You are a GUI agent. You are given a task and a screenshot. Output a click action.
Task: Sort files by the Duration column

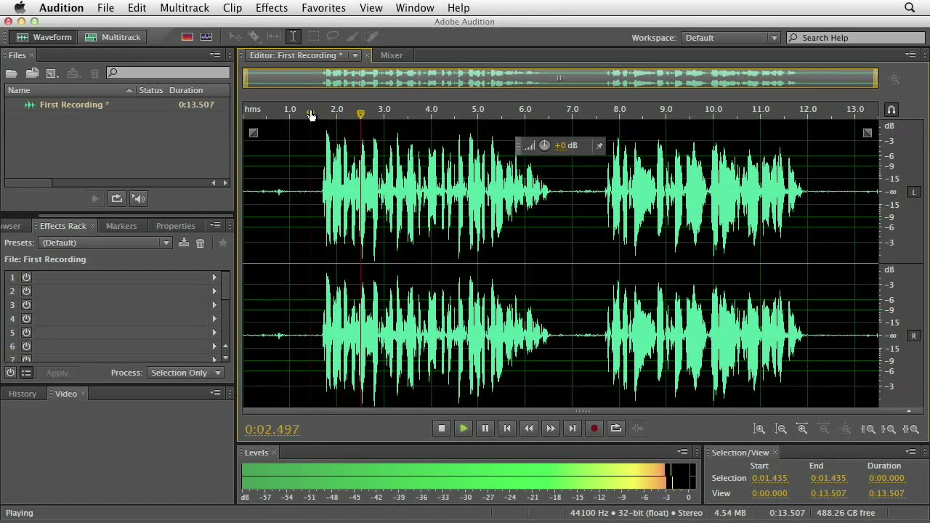[x=199, y=90]
